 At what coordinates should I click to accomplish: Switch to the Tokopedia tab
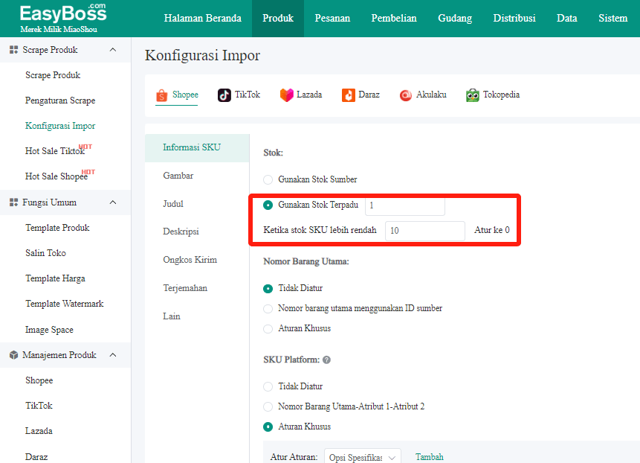click(493, 95)
